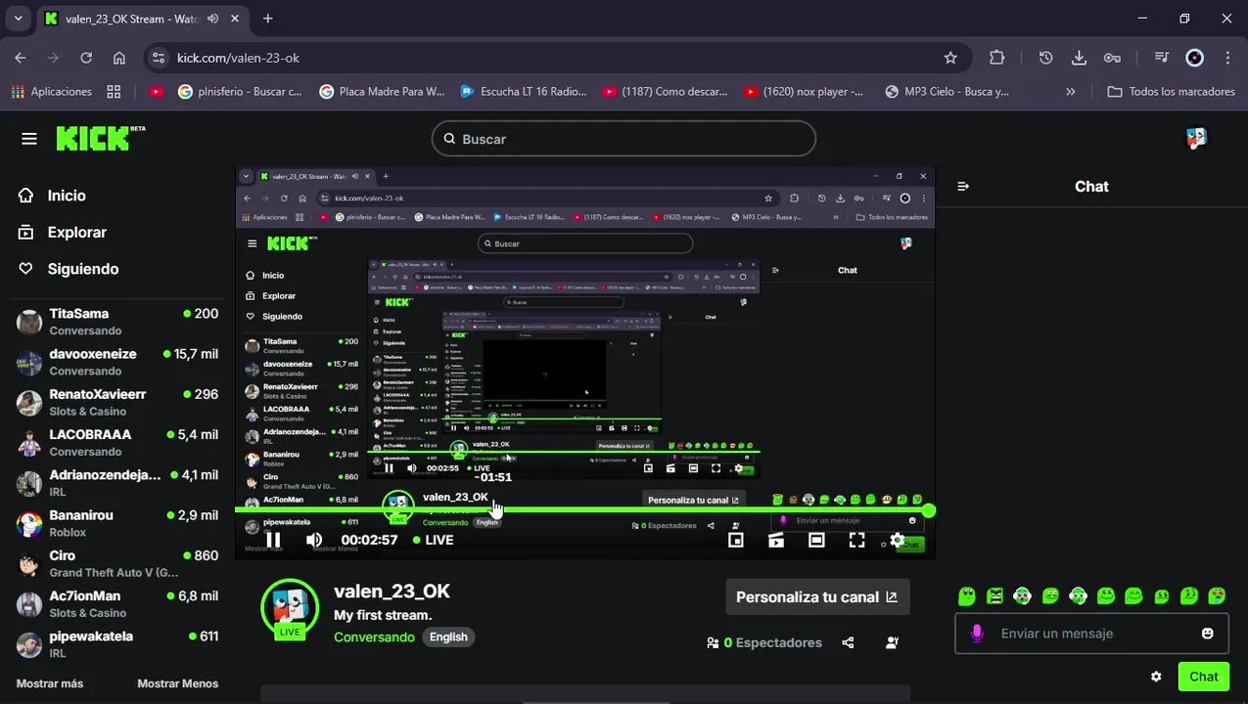The image size is (1248, 704).
Task: Open RenatoXavieerr channel
Action: click(117, 402)
